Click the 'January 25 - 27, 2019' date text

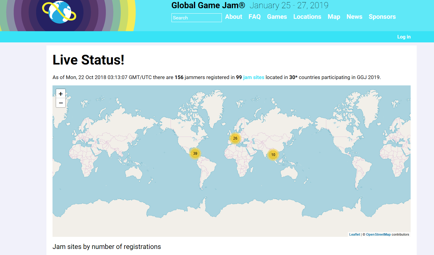(x=289, y=5)
